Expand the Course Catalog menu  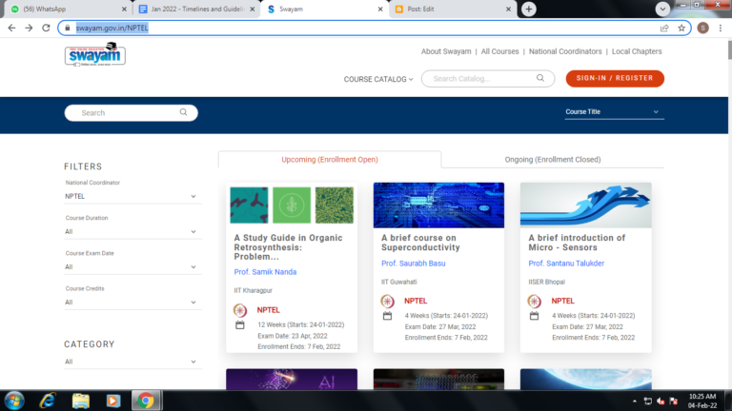click(x=378, y=79)
